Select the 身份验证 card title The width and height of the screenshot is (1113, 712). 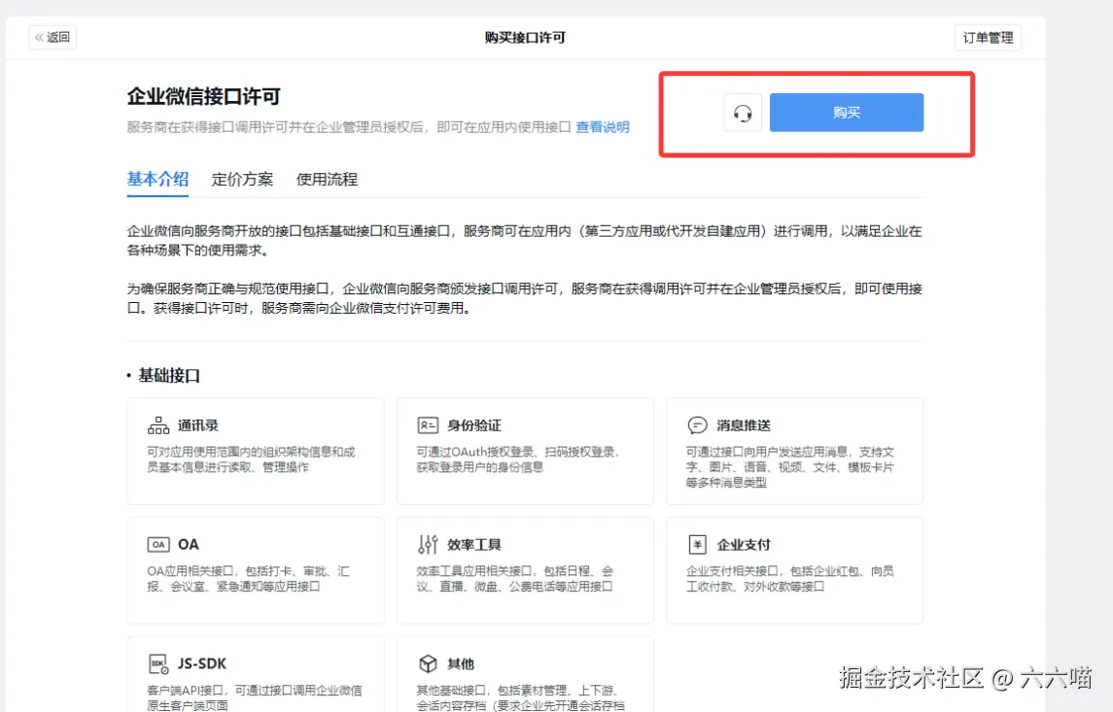474,425
